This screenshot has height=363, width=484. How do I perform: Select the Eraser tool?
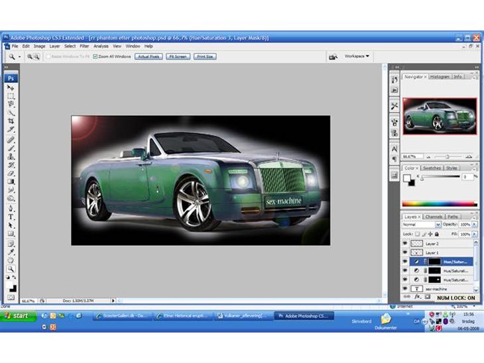click(x=11, y=174)
